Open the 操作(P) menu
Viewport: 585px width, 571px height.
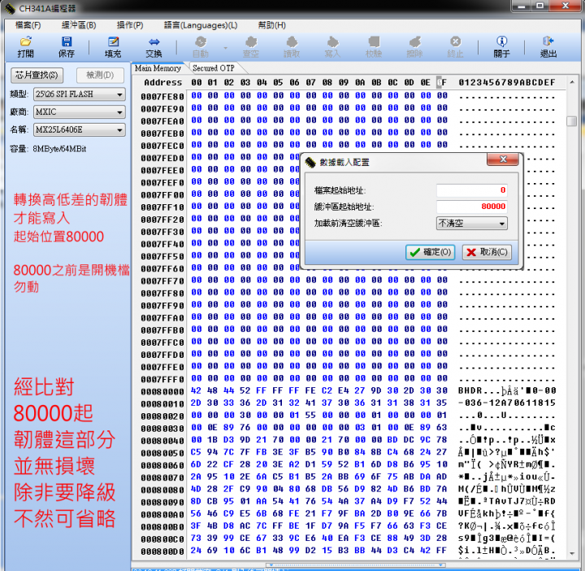click(130, 25)
